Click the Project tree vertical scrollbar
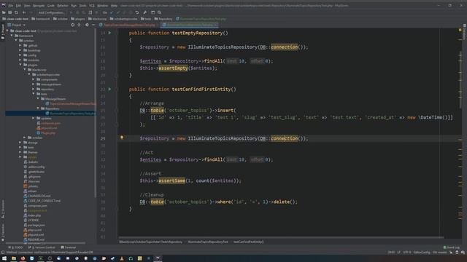The height and width of the screenshot is (262, 467). tap(96, 113)
